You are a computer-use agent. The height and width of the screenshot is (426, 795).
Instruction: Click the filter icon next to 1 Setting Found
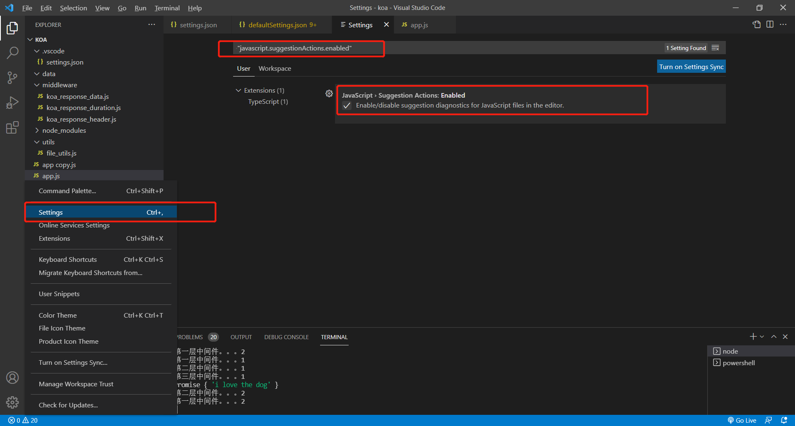(x=716, y=48)
